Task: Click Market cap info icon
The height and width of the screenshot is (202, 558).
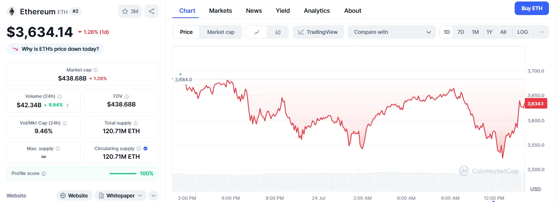Action: coord(96,70)
